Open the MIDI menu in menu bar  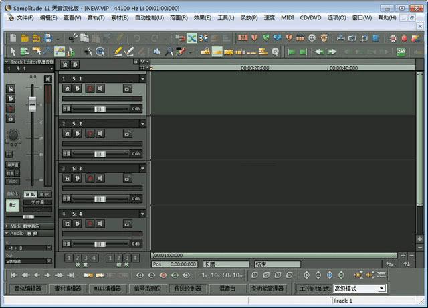287,17
